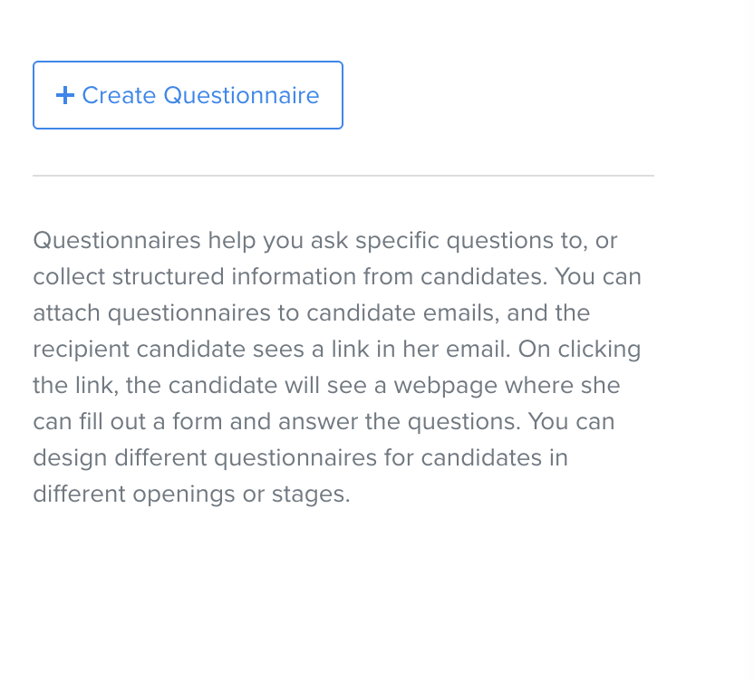Click the line starting 'attach questionnaires to candidate'
The width and height of the screenshot is (754, 681).
(x=311, y=312)
